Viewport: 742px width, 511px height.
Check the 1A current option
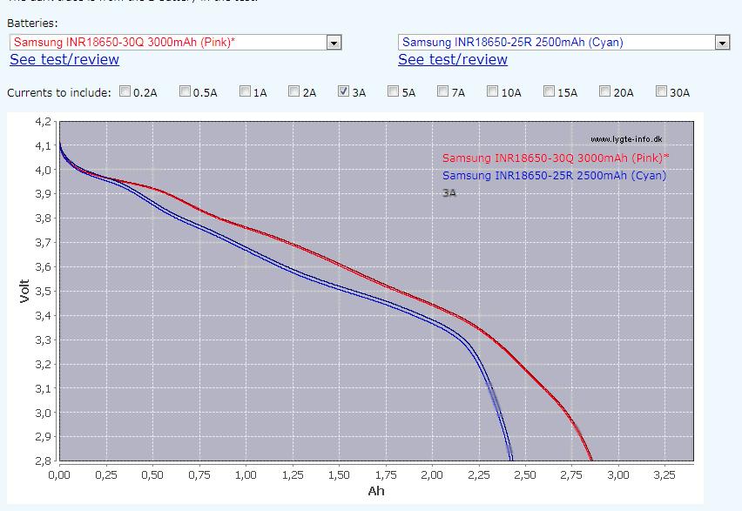tap(246, 91)
